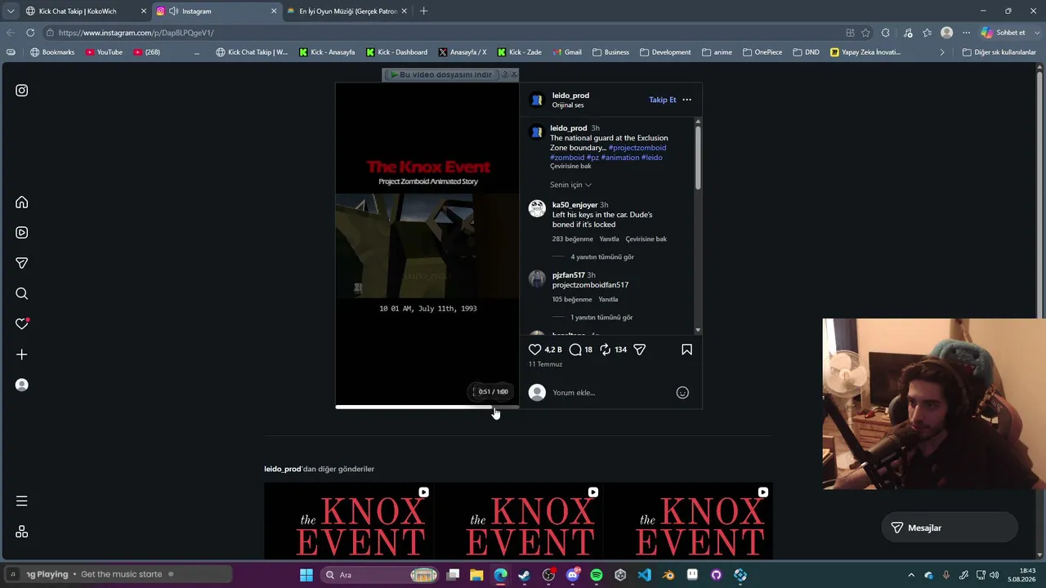Image resolution: width=1046 pixels, height=588 pixels.
Task: Open leido_prod profile picture in post header
Action: (537, 100)
